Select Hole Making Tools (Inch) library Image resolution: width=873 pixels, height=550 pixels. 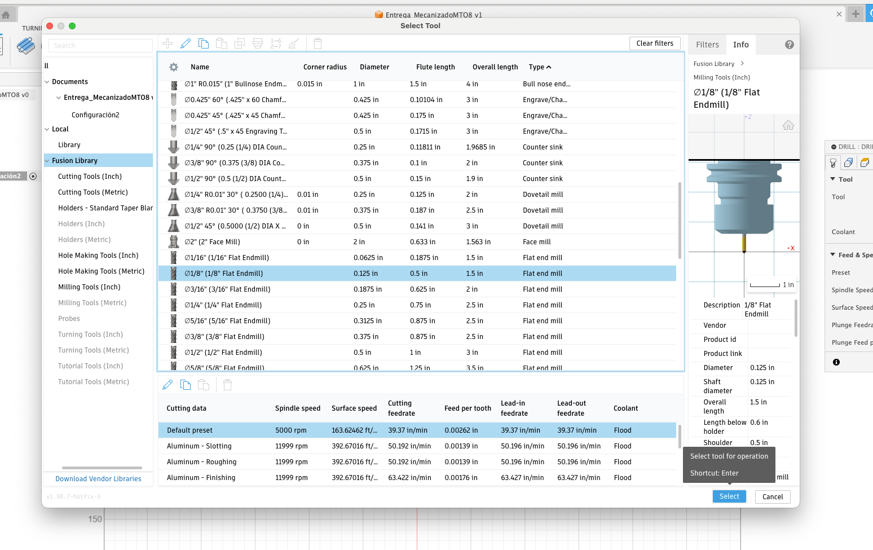tap(98, 256)
